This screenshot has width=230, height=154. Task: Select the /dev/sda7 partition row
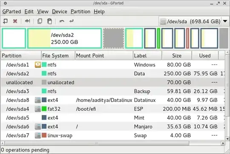(112, 135)
